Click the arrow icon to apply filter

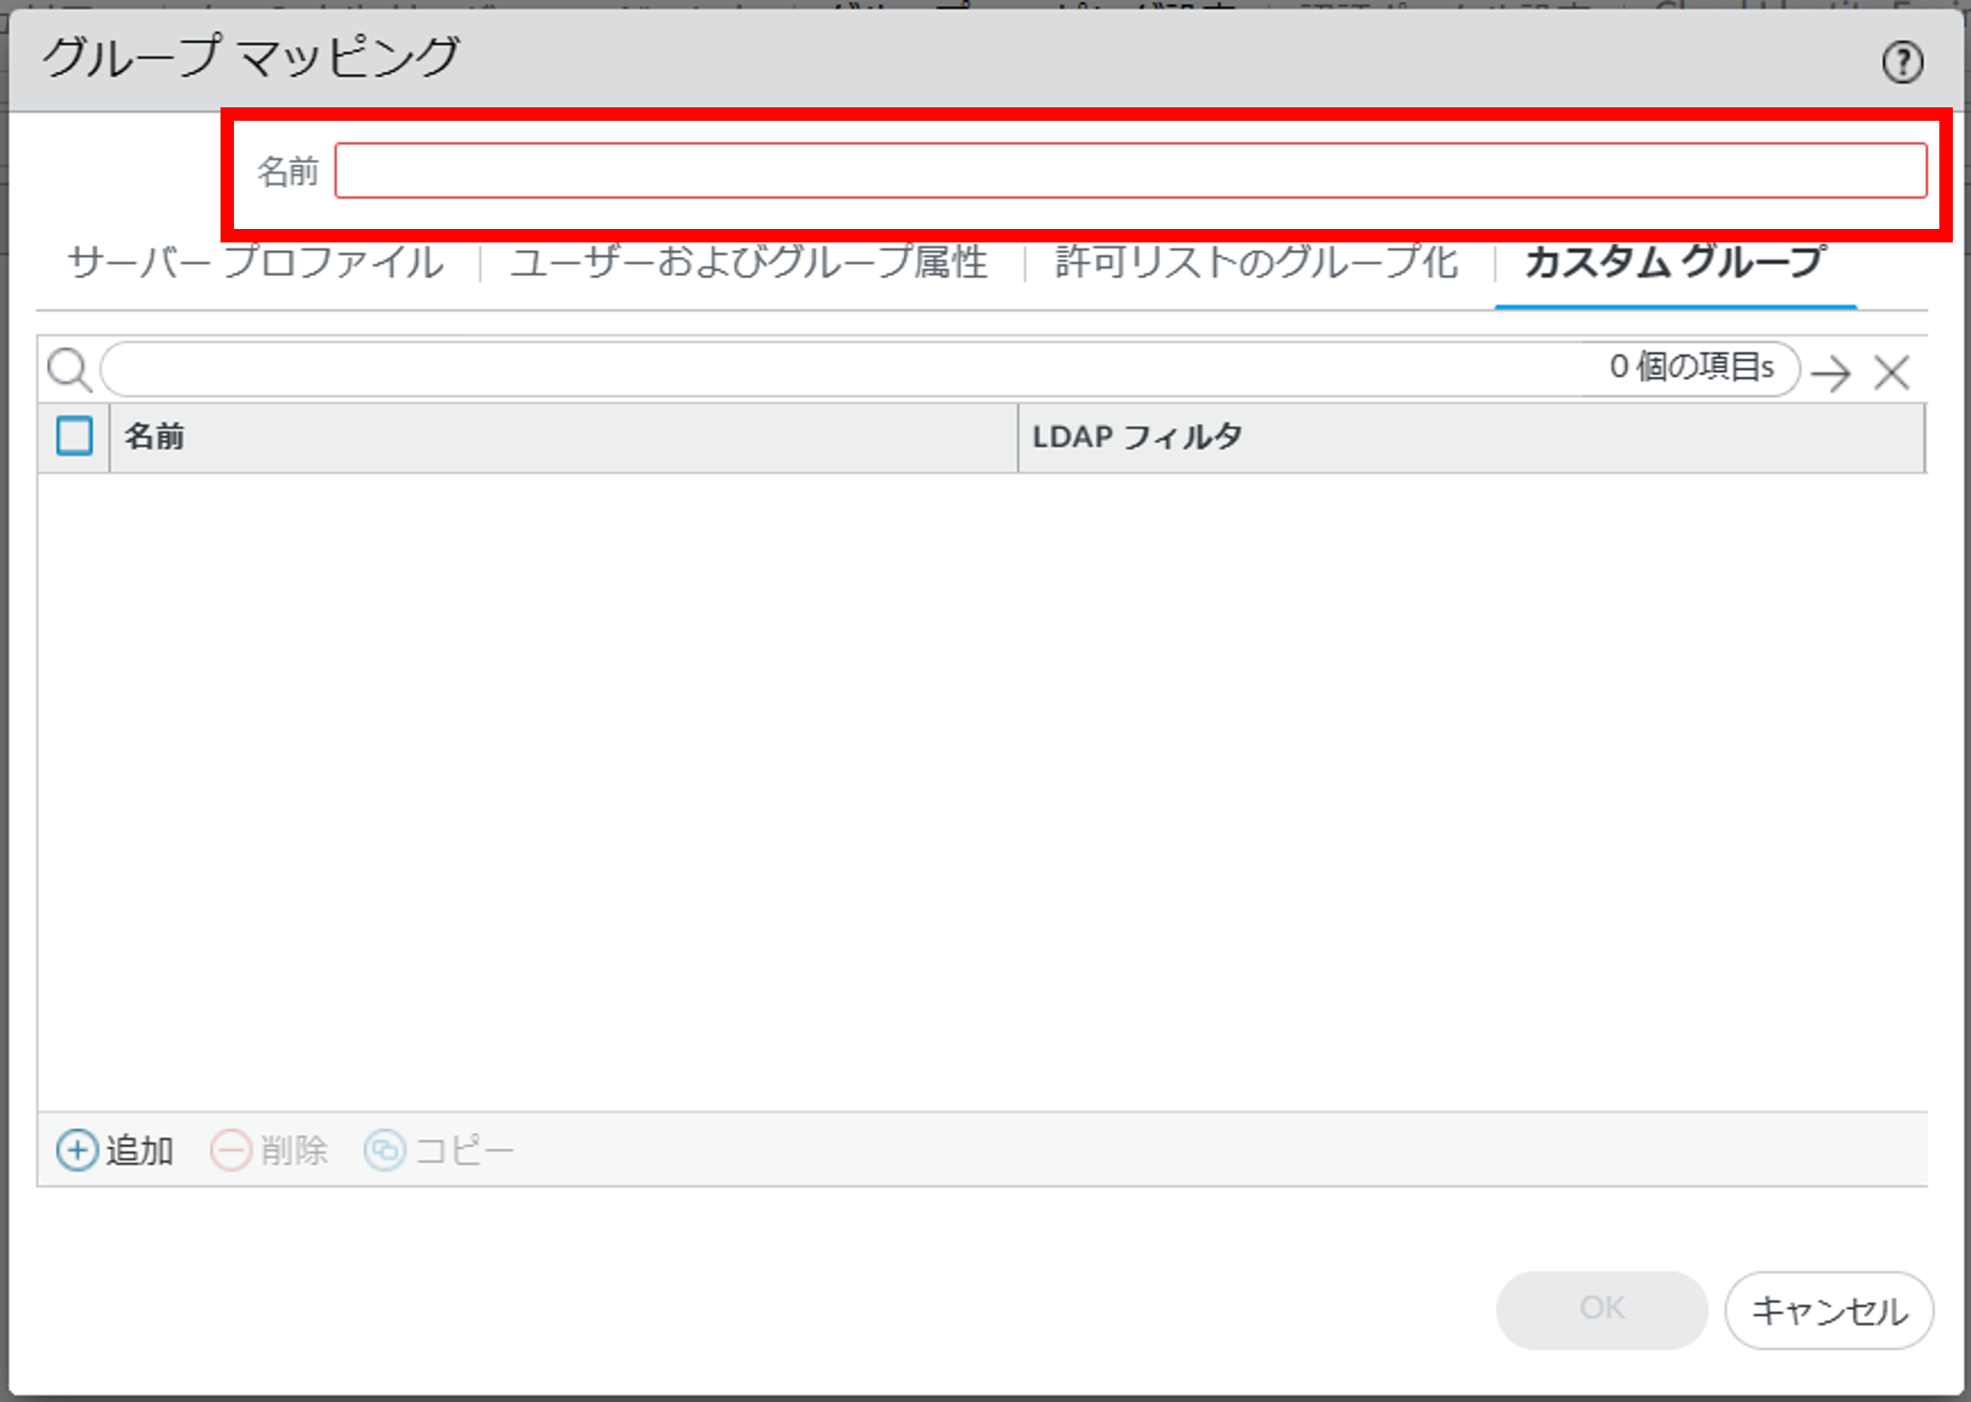click(x=1831, y=373)
